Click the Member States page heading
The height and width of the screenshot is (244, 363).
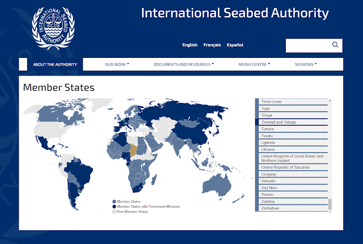pyautogui.click(x=59, y=87)
